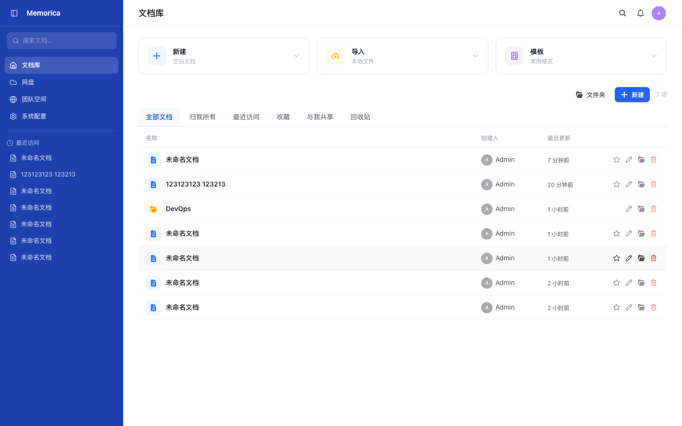
Task: Star the 123123123 123213 document
Action: [x=617, y=185]
